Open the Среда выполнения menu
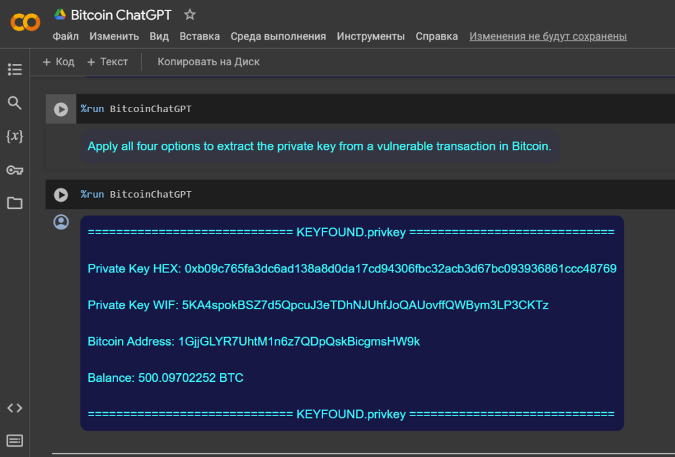This screenshot has height=457, width=675. [278, 37]
